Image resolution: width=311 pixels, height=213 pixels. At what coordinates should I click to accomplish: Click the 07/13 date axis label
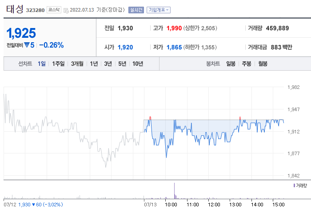point(150,205)
